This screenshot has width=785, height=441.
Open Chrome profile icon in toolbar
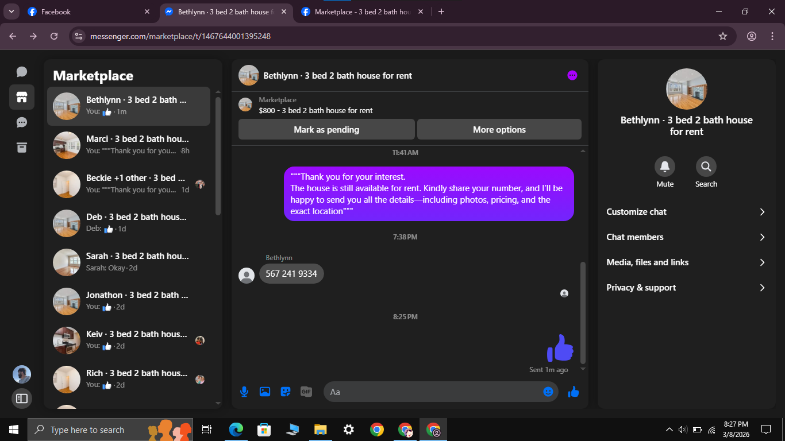(x=752, y=36)
